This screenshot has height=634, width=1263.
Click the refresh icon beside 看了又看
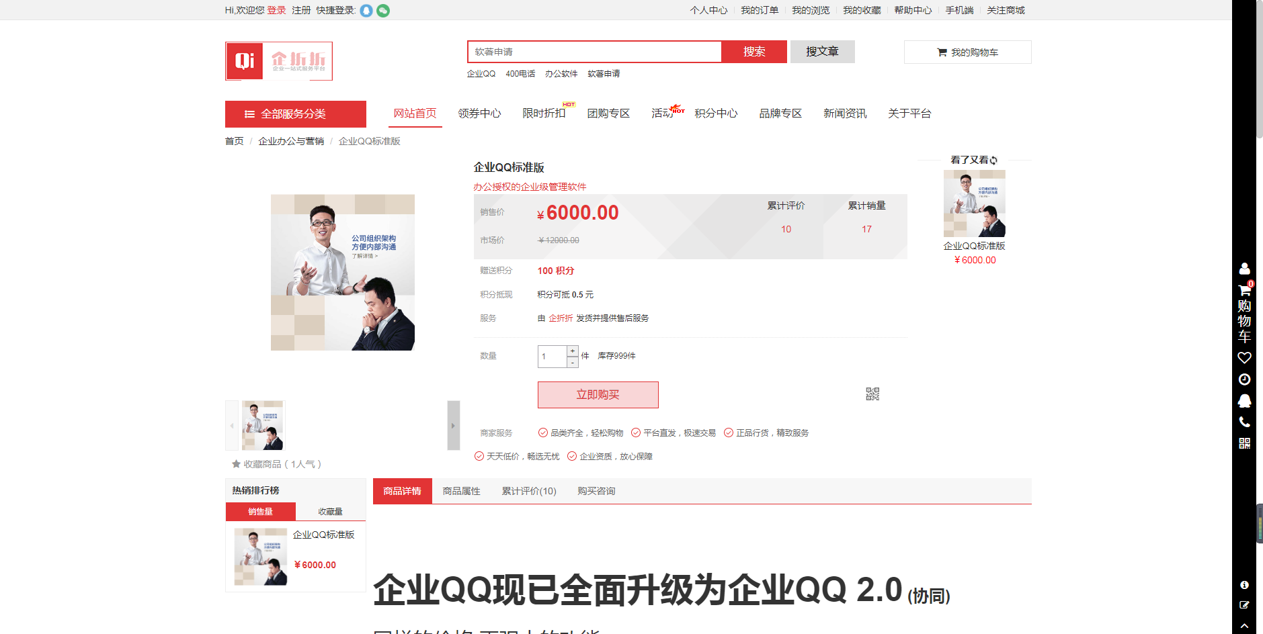993,161
